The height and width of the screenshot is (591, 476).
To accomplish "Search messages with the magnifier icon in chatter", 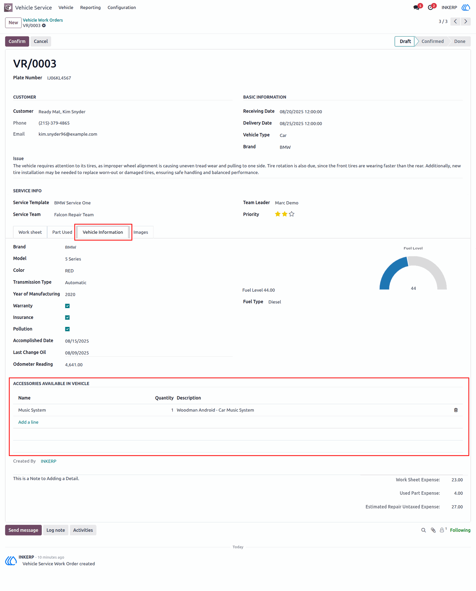I will [x=423, y=530].
